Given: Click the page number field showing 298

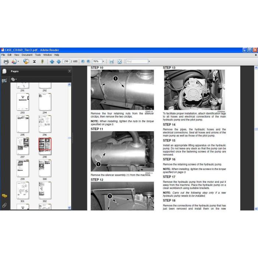Looking at the screenshot, I should pyautogui.click(x=66, y=62).
